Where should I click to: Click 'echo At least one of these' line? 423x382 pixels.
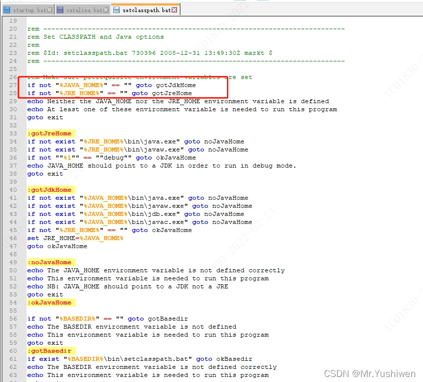click(182, 109)
